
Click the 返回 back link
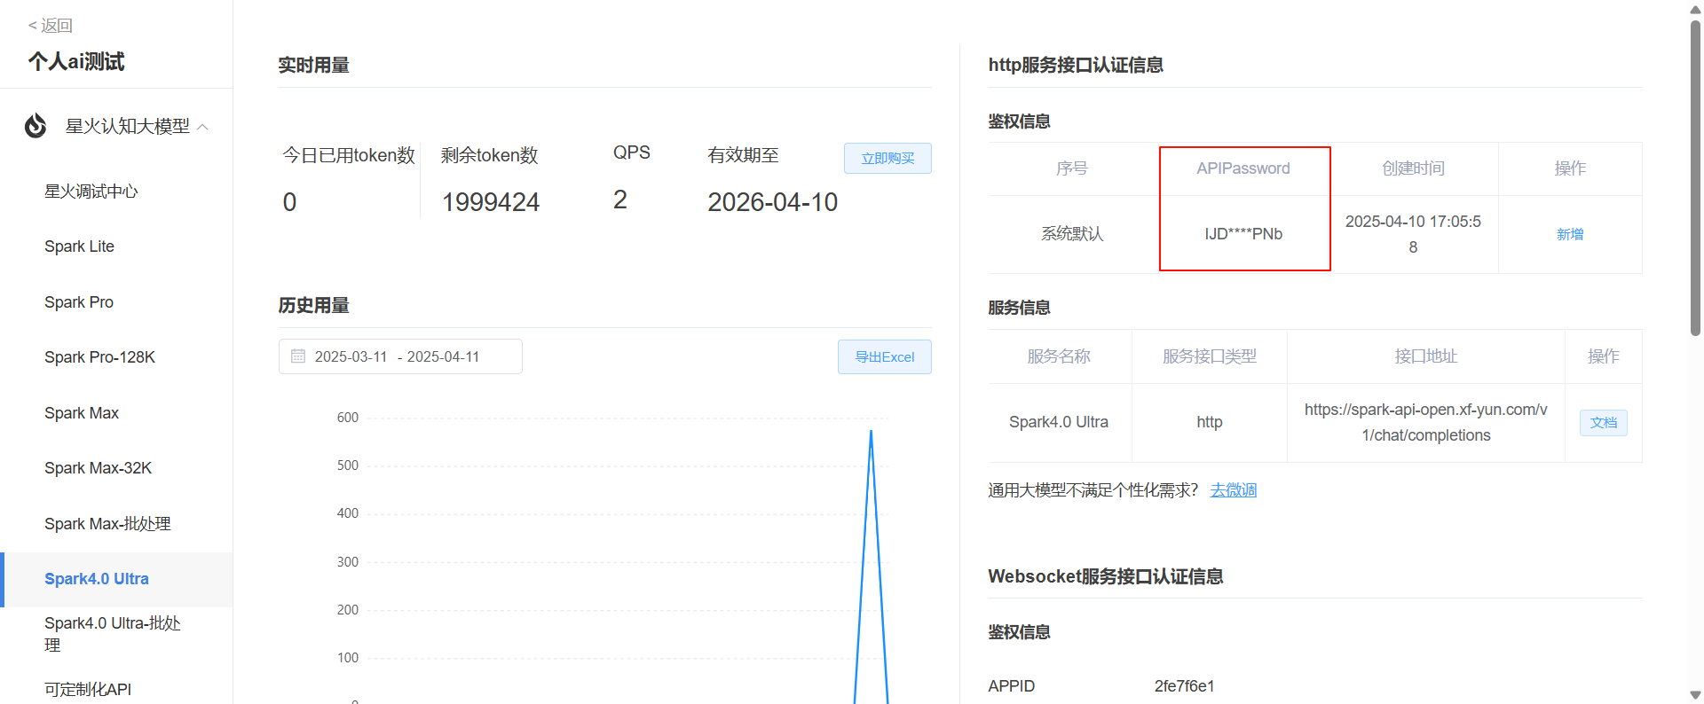tap(51, 26)
